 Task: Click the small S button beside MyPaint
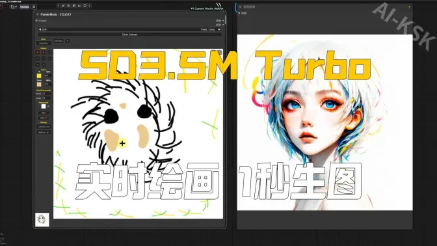coord(68,41)
